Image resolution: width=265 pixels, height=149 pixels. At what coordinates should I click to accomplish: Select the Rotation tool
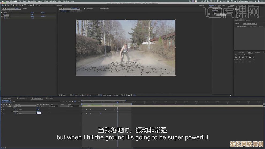11,5
